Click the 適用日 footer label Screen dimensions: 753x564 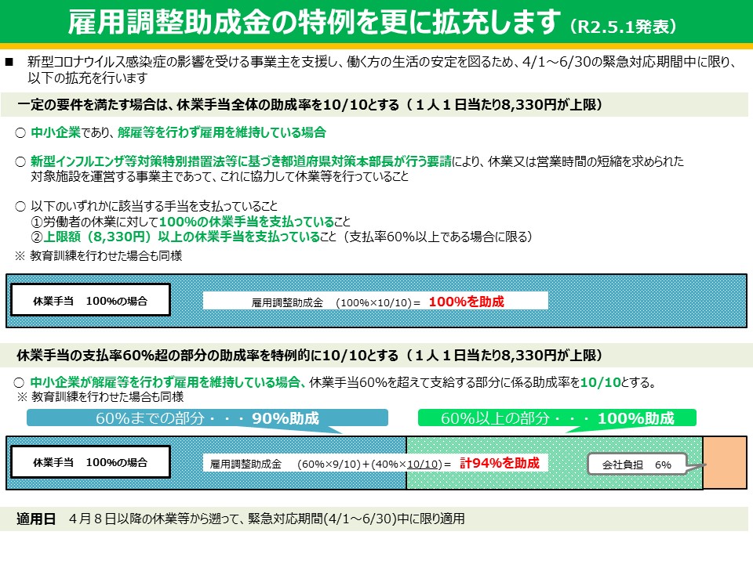36,519
